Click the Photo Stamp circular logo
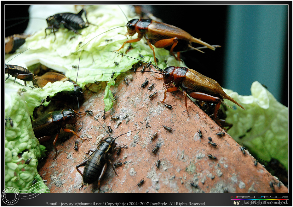The height and width of the screenshot is (207, 293). coord(10,196)
